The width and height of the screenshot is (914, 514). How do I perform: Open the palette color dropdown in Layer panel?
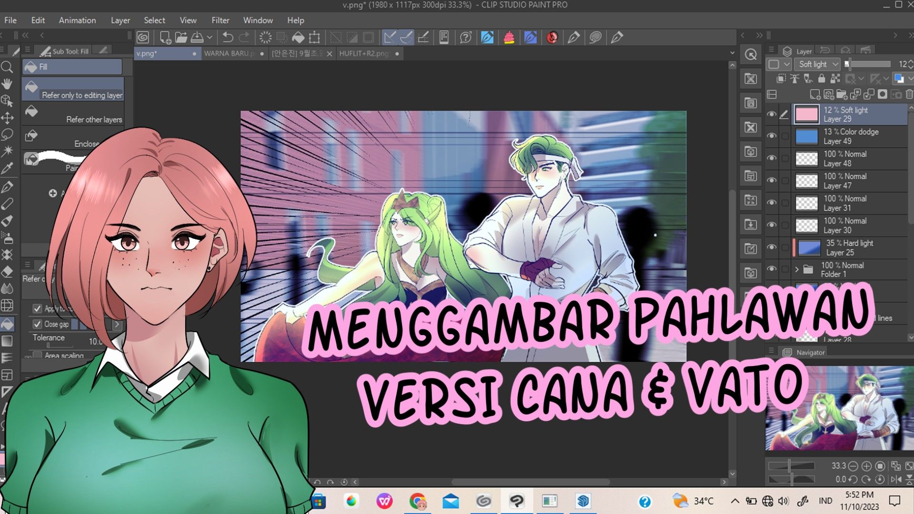(779, 64)
